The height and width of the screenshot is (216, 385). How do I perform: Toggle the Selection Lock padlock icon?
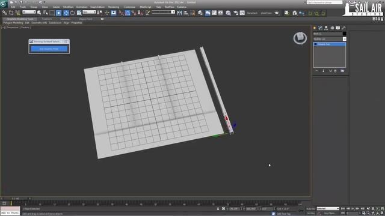point(218,209)
